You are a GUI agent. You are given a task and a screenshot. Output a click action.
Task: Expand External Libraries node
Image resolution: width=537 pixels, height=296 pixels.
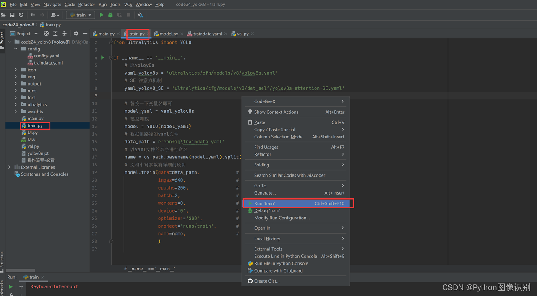[10, 167]
